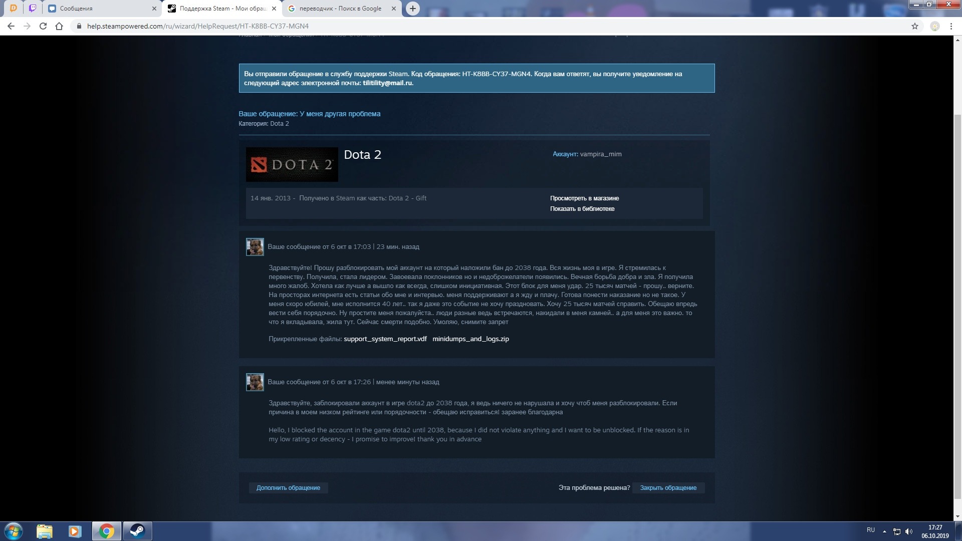Switch to the pinned Twitch tab
Viewport: 962px width, 541px height.
coord(33,9)
